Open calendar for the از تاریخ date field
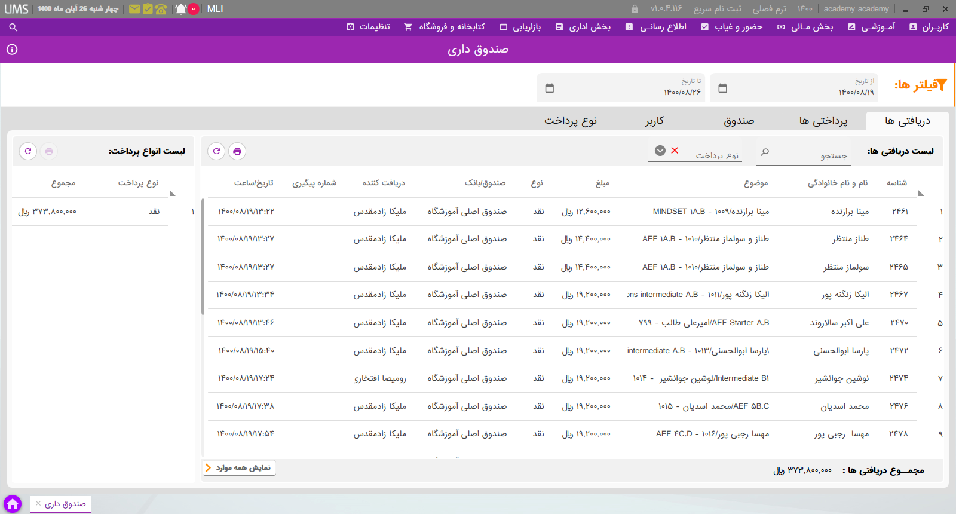 pos(722,88)
